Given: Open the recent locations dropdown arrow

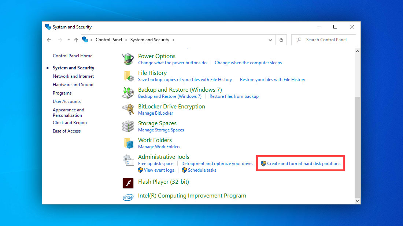Looking at the screenshot, I should [69, 40].
